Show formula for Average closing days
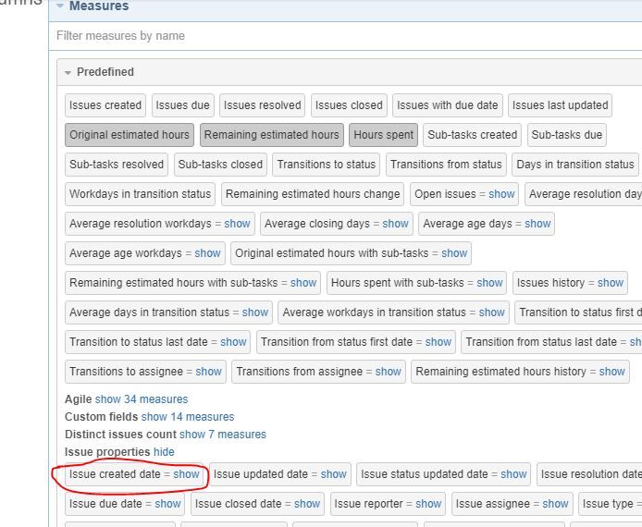This screenshot has width=642, height=527. (x=396, y=224)
